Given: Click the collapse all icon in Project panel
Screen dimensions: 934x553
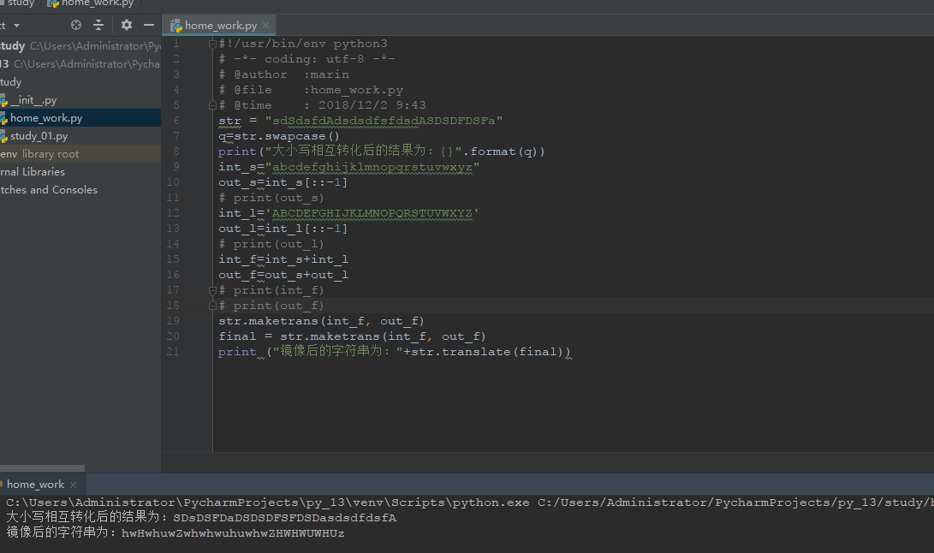Looking at the screenshot, I should [98, 26].
